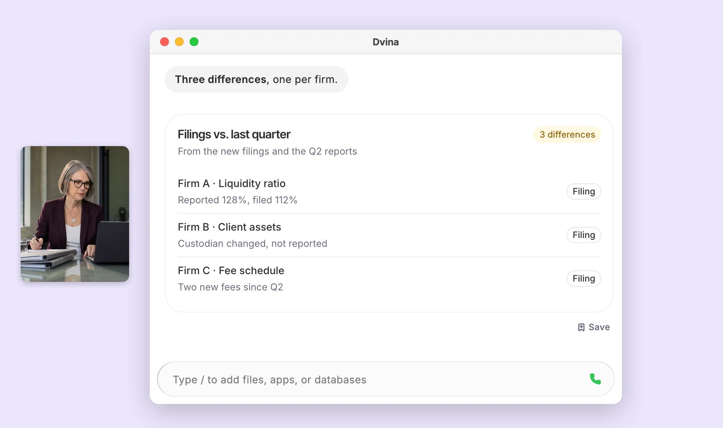Open the Filing tag for Firm A
The image size is (723, 428).
coord(584,191)
